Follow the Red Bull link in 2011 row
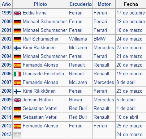The width and height of the screenshot is (146, 139). click(78, 117)
